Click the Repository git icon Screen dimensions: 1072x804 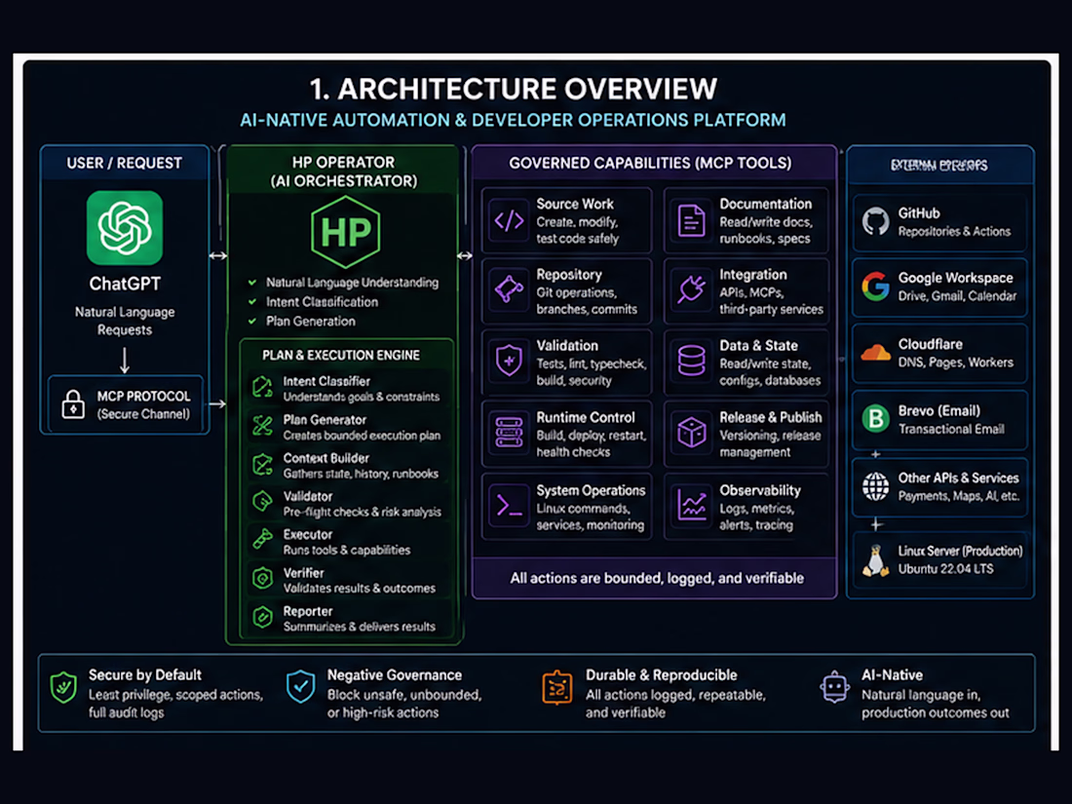pos(510,289)
